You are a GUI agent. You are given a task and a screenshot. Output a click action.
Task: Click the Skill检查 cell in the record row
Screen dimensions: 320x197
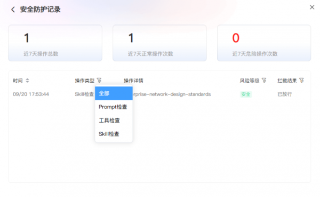pyautogui.click(x=84, y=94)
